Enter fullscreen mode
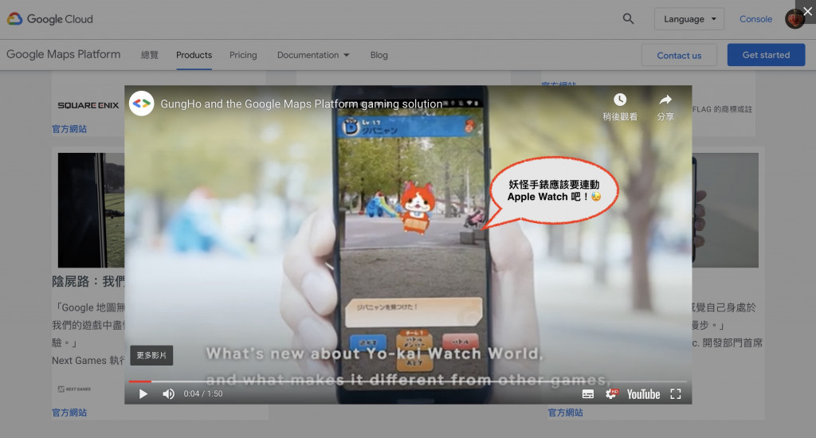 [x=676, y=393]
